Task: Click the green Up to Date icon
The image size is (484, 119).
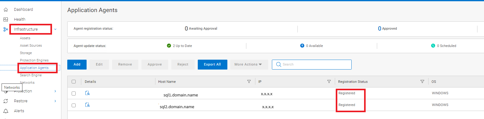Action: coord(169,46)
